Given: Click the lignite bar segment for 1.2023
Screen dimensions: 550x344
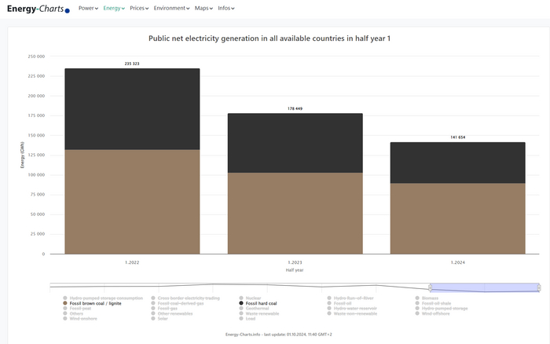Looking at the screenshot, I should pos(295,213).
